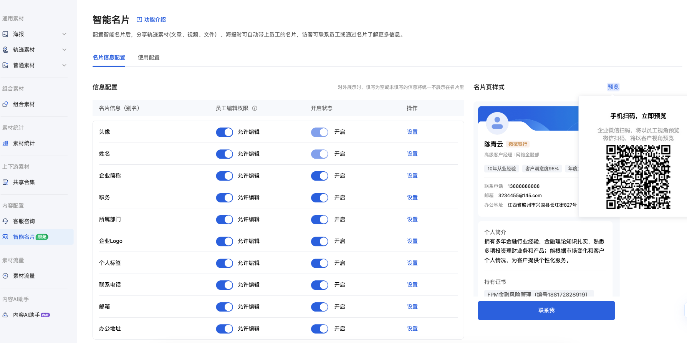Toggle 允许编辑 switch for 个人标签

pos(225,263)
